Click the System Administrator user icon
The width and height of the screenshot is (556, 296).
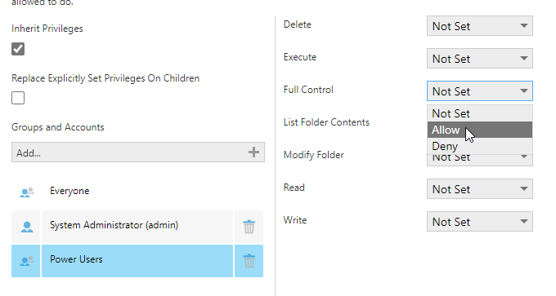click(x=27, y=227)
